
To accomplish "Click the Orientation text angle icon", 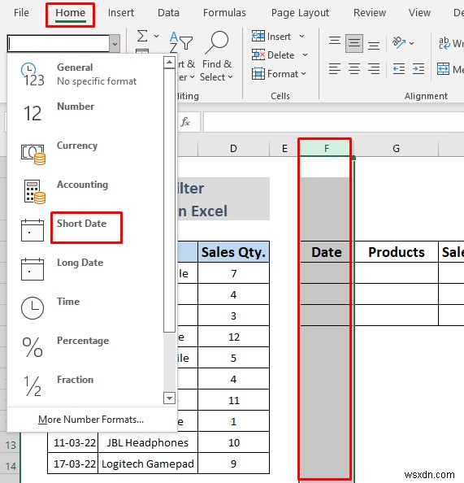I will pyautogui.click(x=399, y=42).
